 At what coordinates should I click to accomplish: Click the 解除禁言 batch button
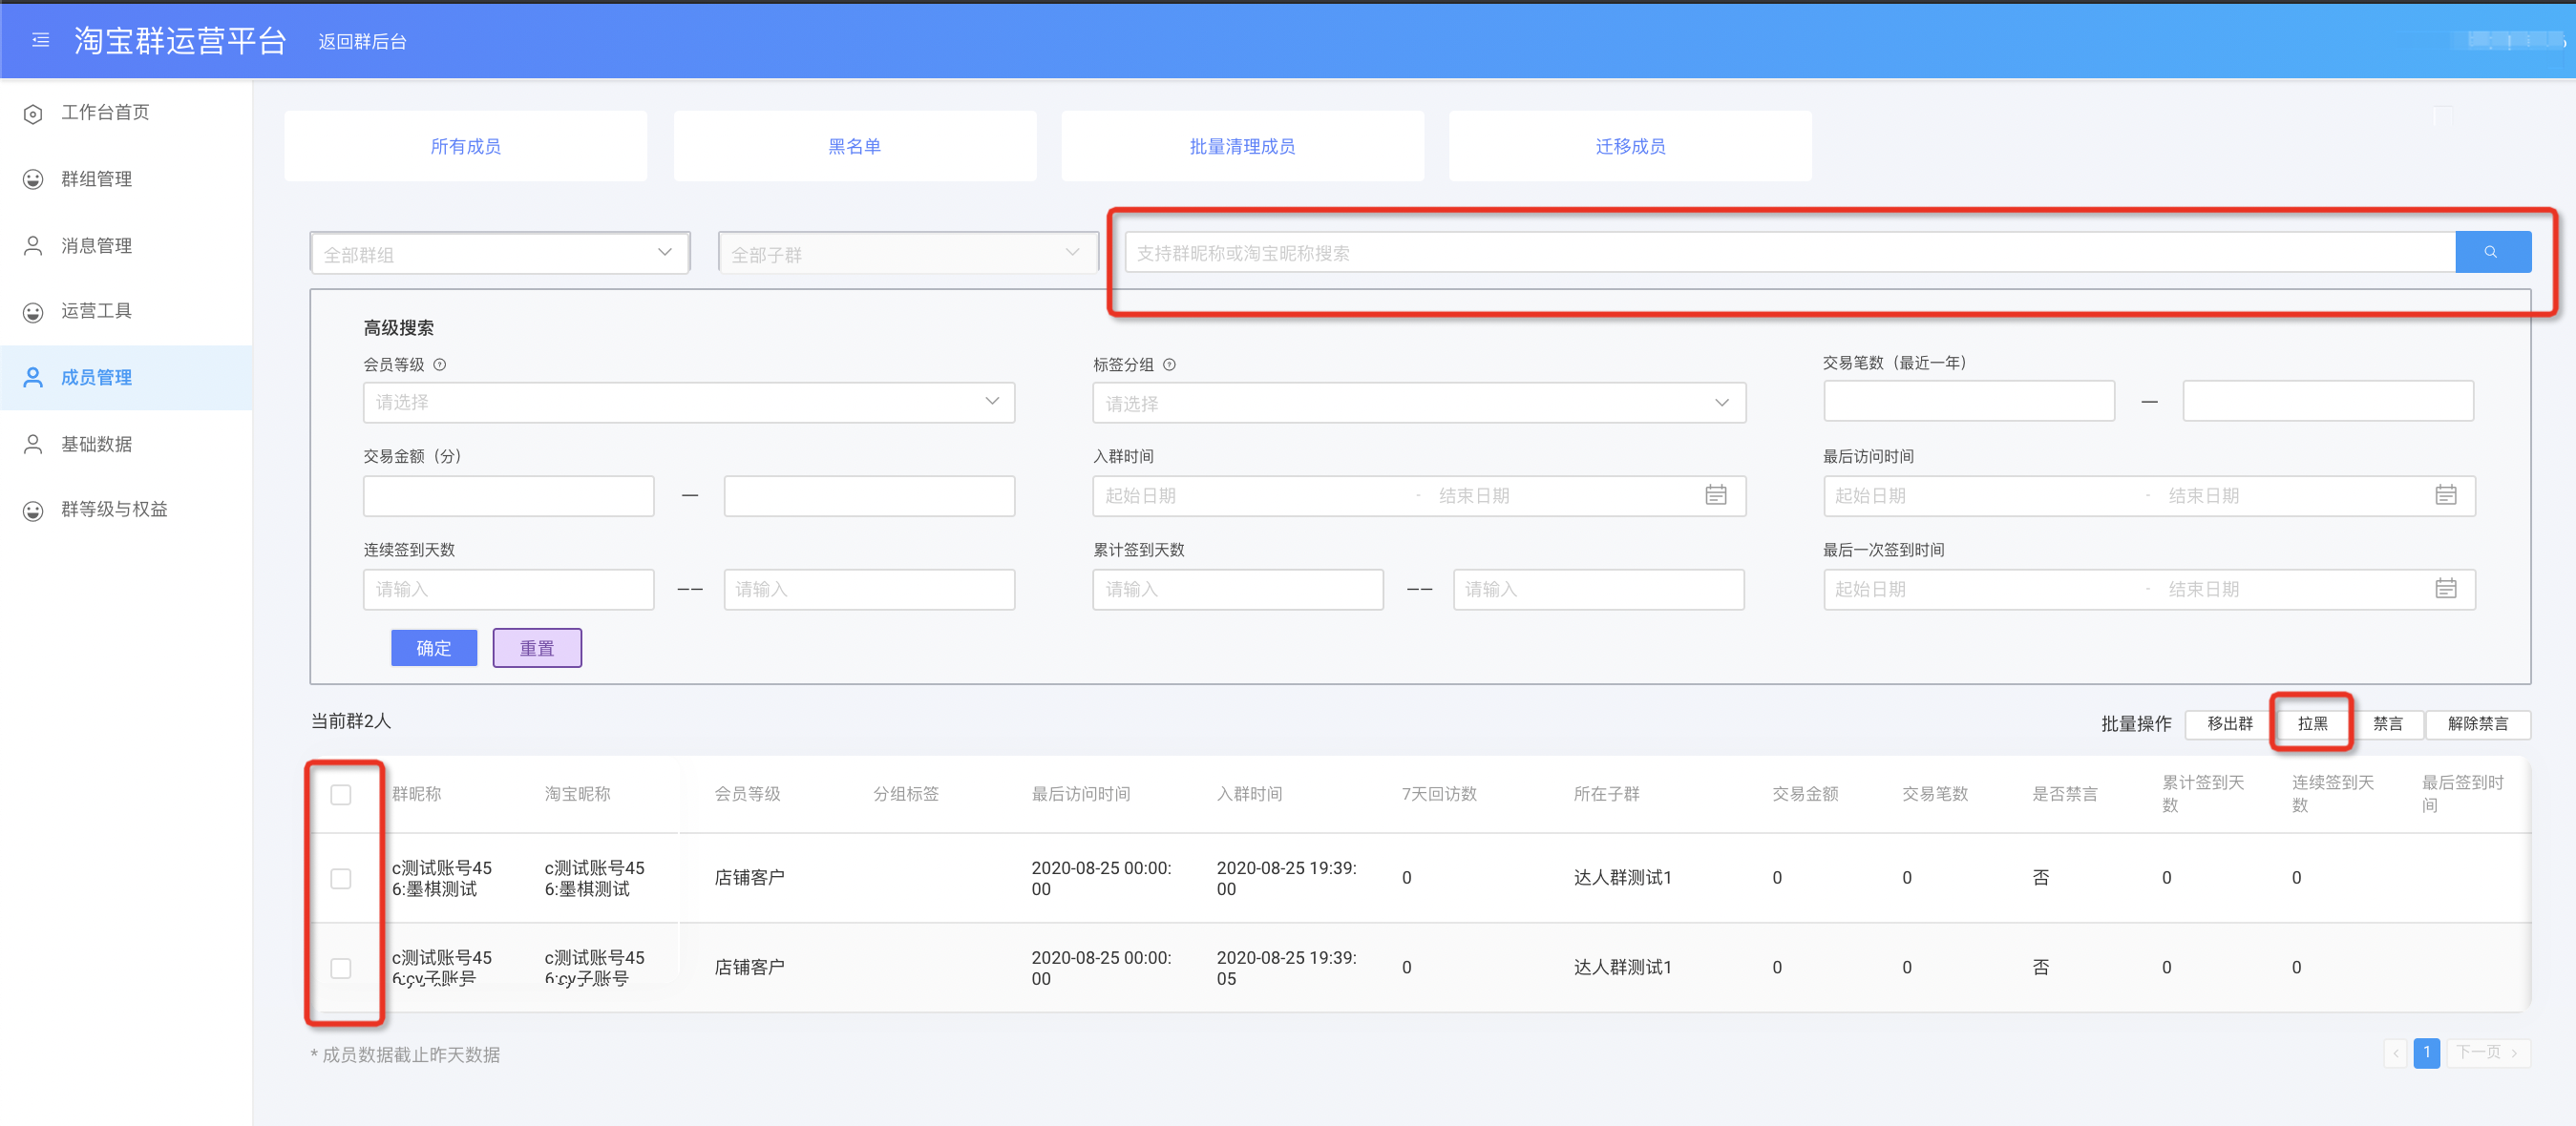point(2478,724)
